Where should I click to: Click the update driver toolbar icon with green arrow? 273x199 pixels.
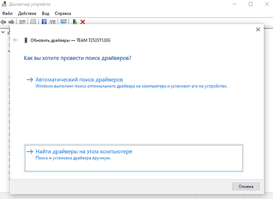(75, 22)
